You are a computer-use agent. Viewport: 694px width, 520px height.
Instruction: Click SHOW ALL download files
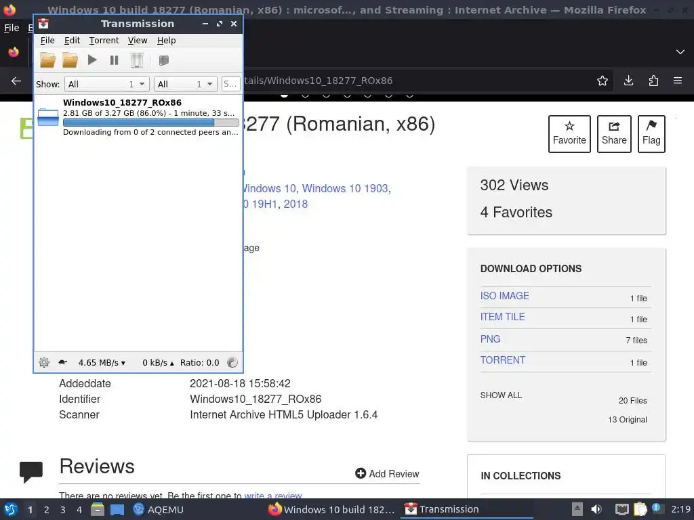[x=501, y=395]
